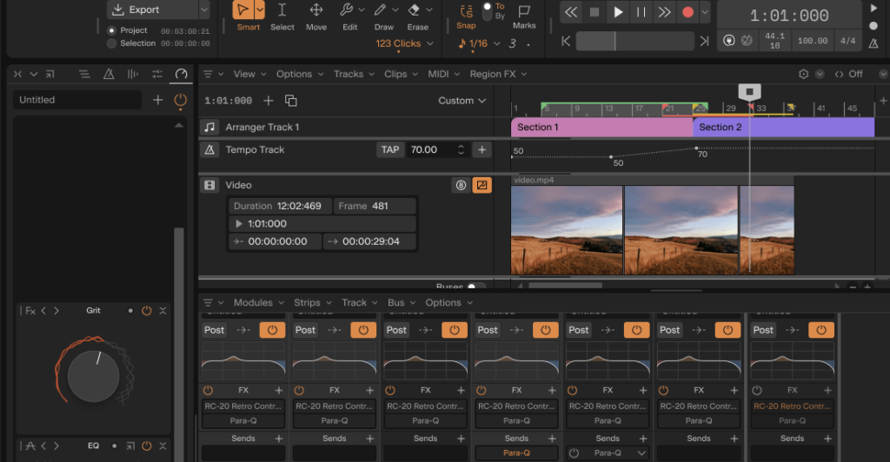Expand the Export options arrow
Viewport: 890px width, 462px height.
click(203, 10)
